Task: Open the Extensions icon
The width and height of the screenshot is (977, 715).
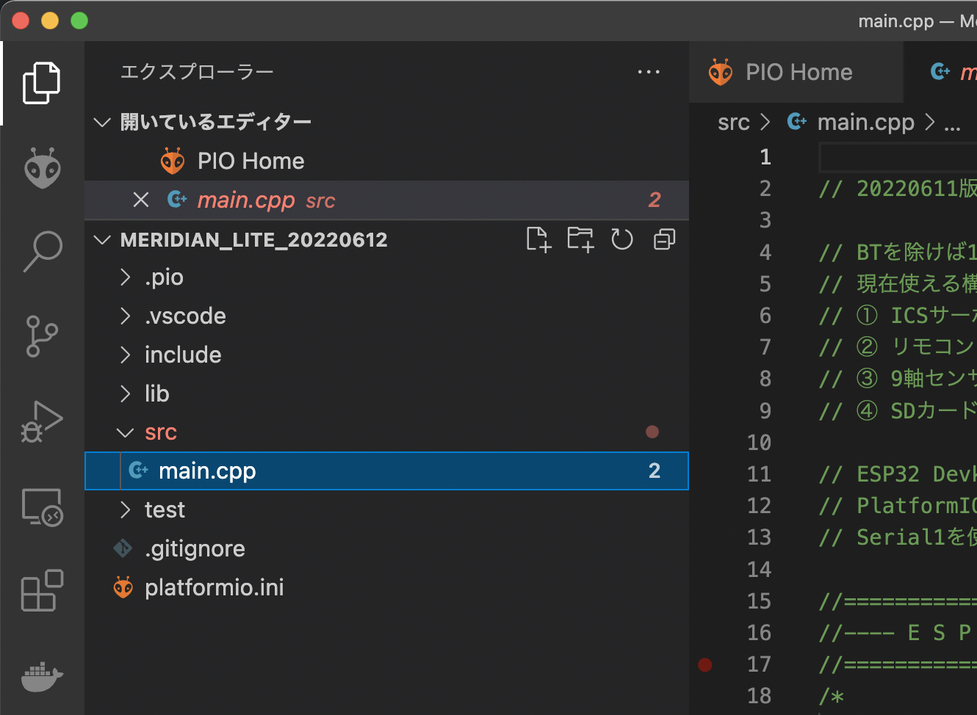Action: pos(42,591)
